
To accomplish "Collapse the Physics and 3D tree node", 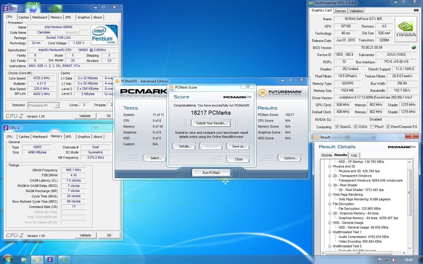I will [x=330, y=166].
